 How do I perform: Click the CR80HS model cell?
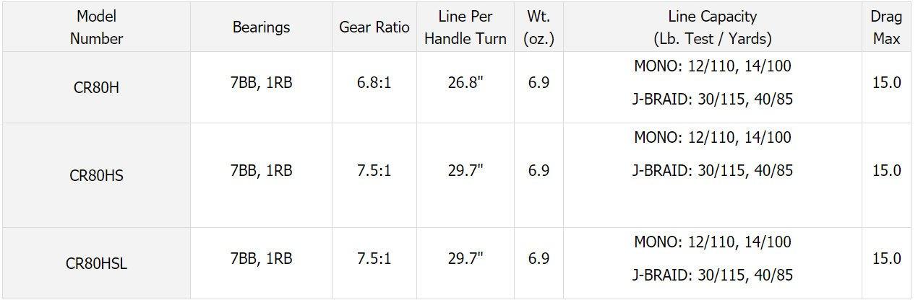[x=96, y=175]
